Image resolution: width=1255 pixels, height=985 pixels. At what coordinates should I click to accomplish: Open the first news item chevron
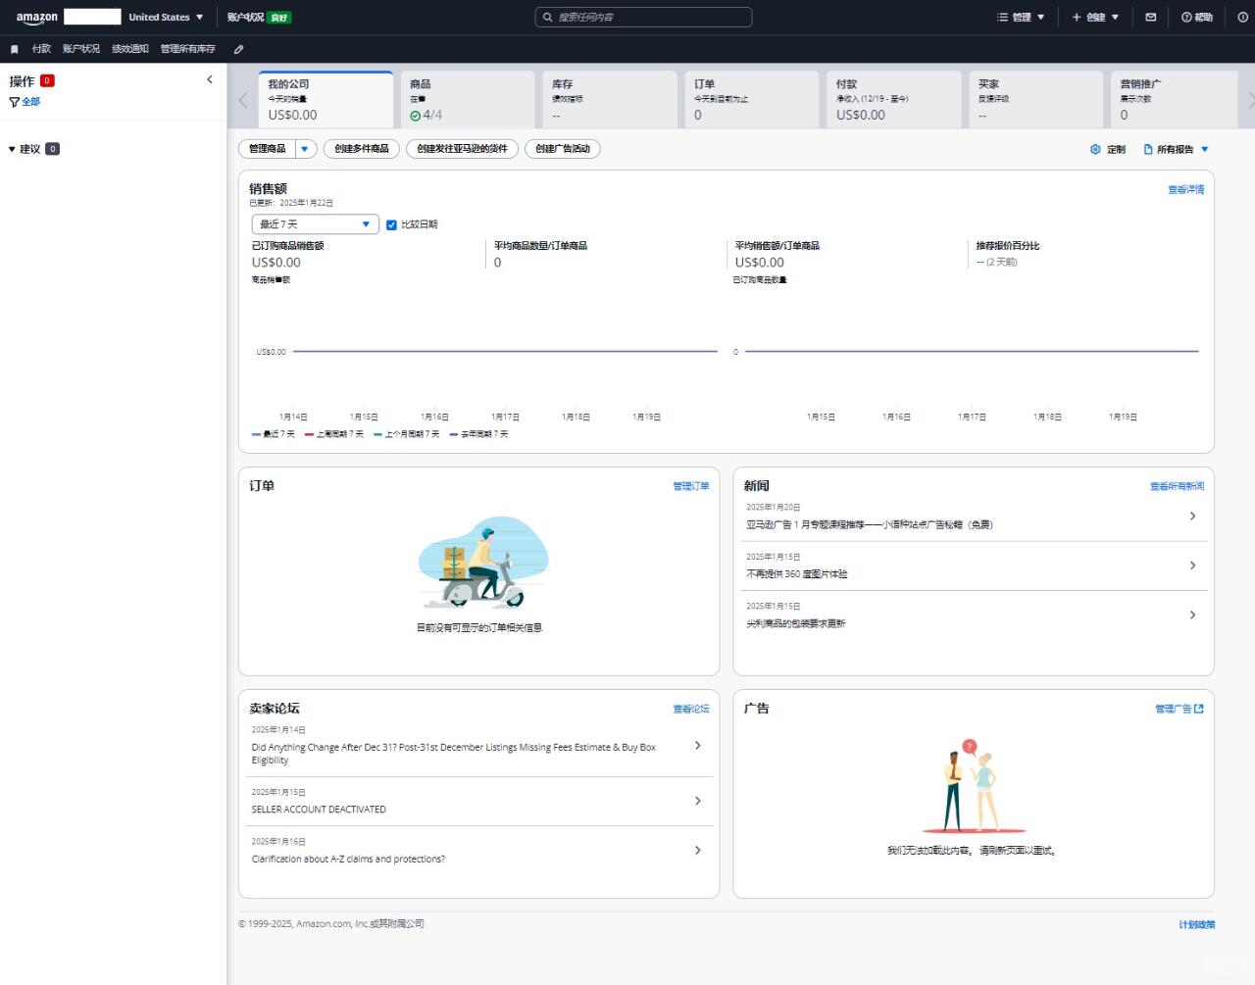tap(1192, 516)
